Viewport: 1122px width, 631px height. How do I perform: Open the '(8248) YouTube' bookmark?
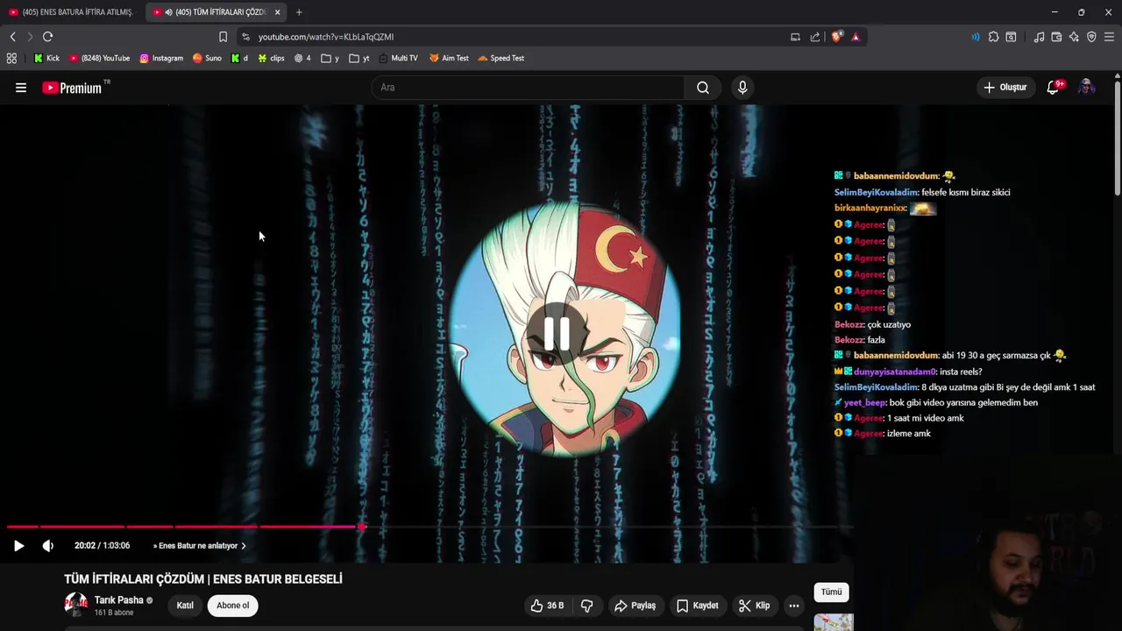click(x=99, y=58)
